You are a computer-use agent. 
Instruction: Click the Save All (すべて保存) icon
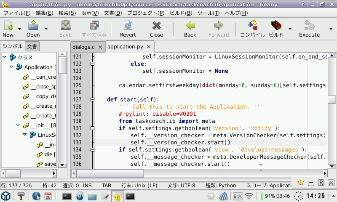pos(94,25)
